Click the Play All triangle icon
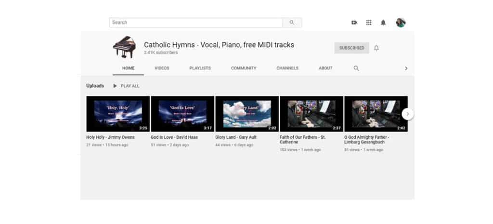This screenshot has height=224, width=493. [115, 86]
